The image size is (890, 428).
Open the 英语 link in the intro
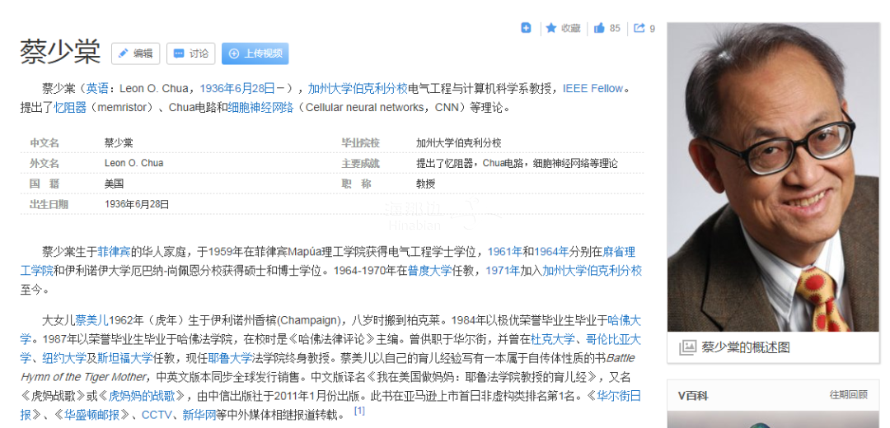click(98, 89)
